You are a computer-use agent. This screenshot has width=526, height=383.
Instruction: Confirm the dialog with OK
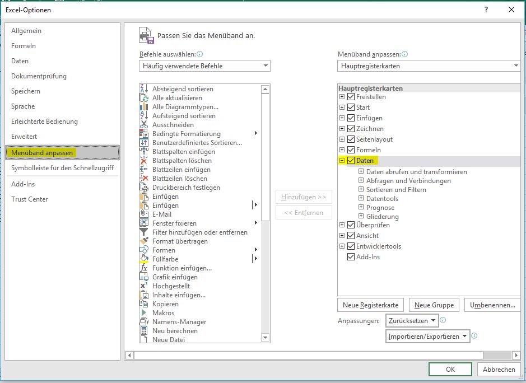point(450,370)
